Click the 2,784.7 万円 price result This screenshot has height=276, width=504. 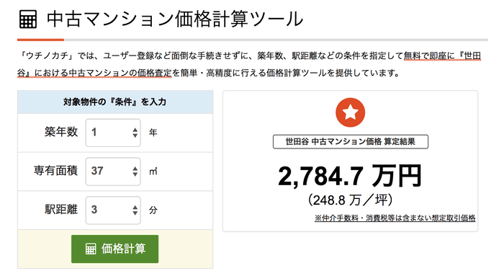click(350, 176)
